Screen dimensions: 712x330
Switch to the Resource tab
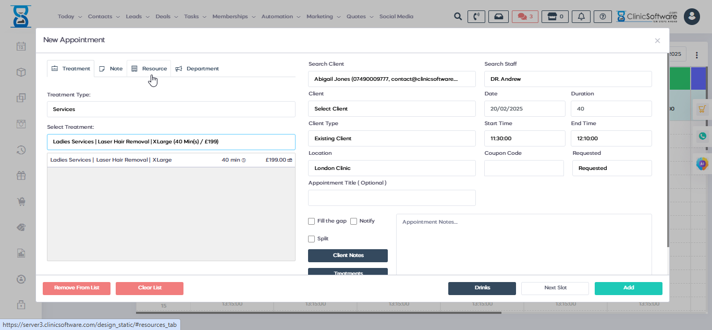(x=149, y=69)
